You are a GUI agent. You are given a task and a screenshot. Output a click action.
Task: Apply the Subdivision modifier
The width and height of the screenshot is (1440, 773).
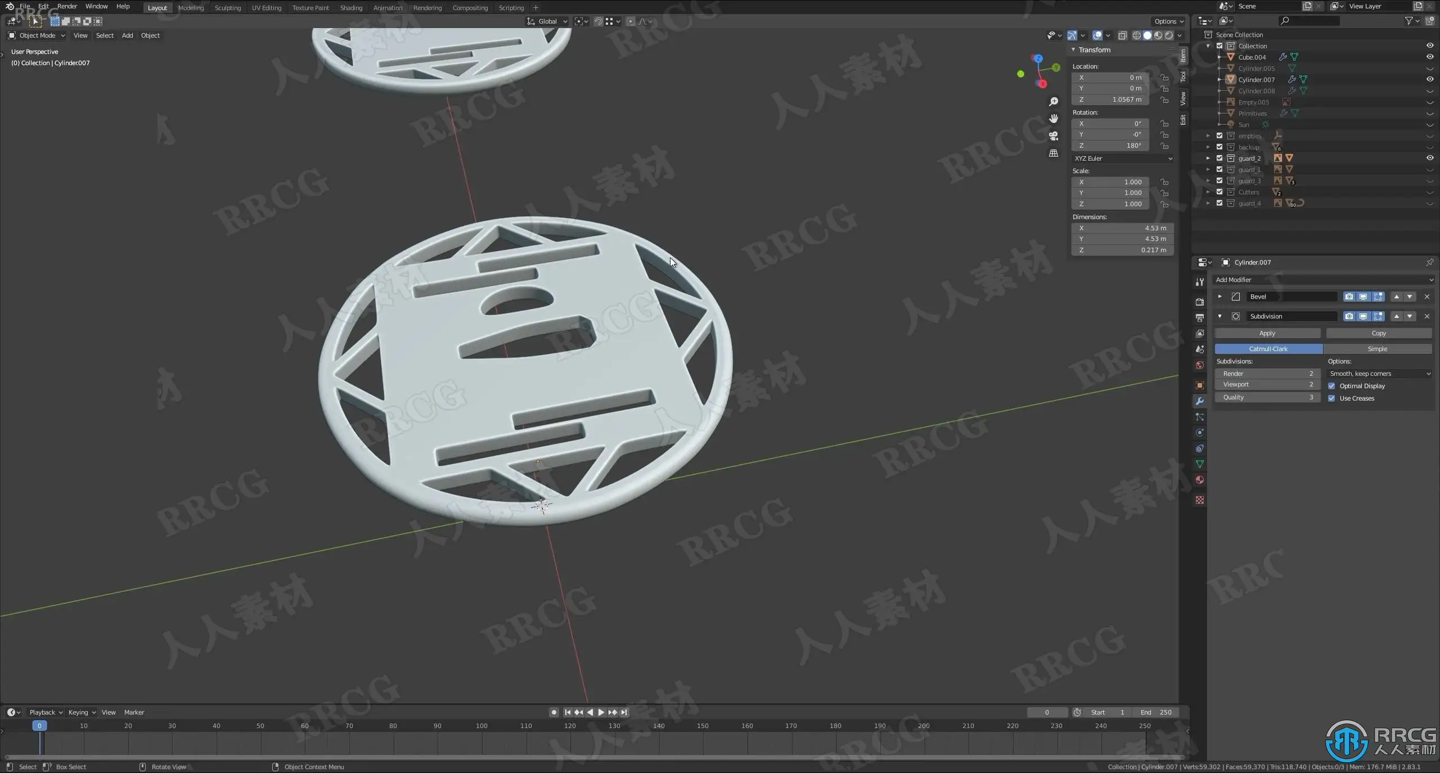[1267, 333]
